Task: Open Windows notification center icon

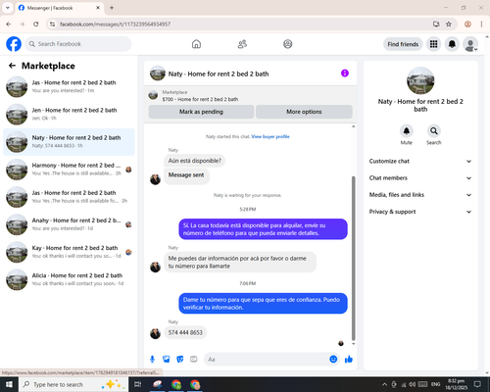Action: click(x=477, y=384)
